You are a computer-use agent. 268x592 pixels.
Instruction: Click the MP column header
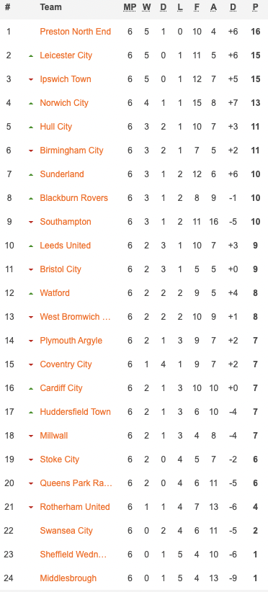(x=130, y=7)
